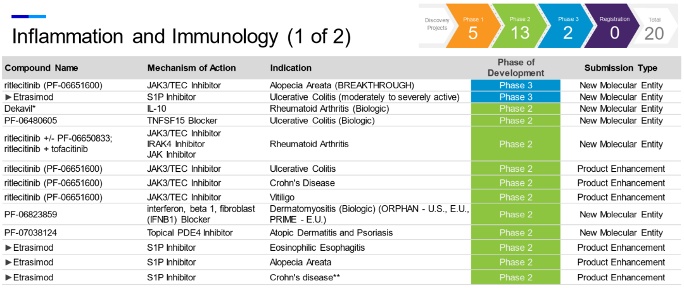Click the Phase 3 cell in the ritlecitinib Alopecia Areata row
This screenshot has height=288, width=684.
(516, 85)
